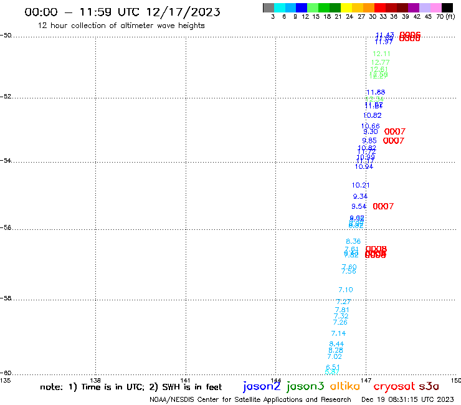Click the wave height value 11.88
461x405 pixels.
click(376, 92)
